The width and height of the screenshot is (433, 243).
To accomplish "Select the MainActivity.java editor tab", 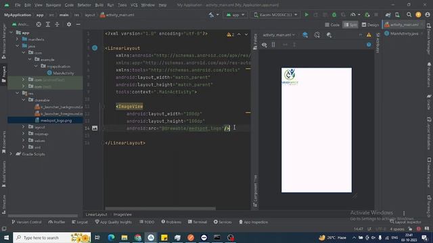I will coord(403,34).
